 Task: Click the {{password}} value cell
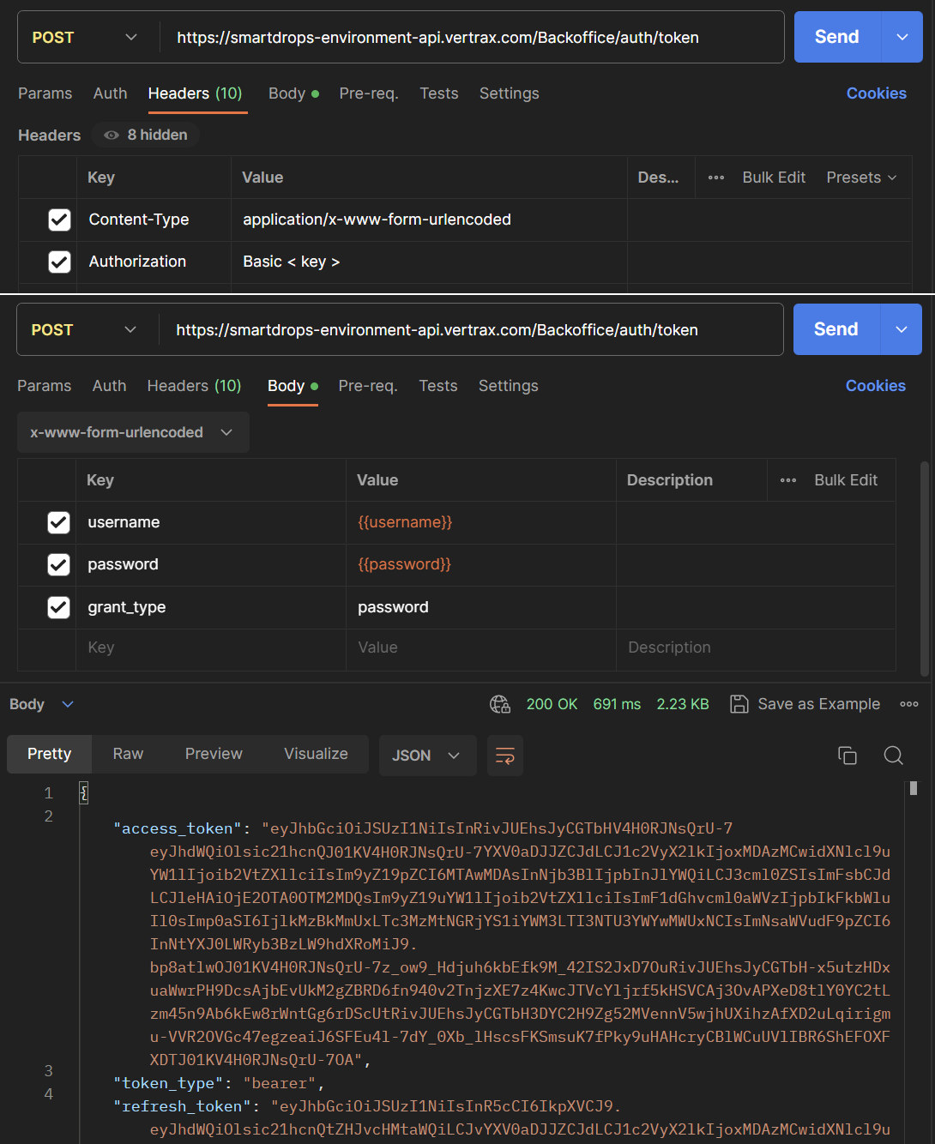481,564
